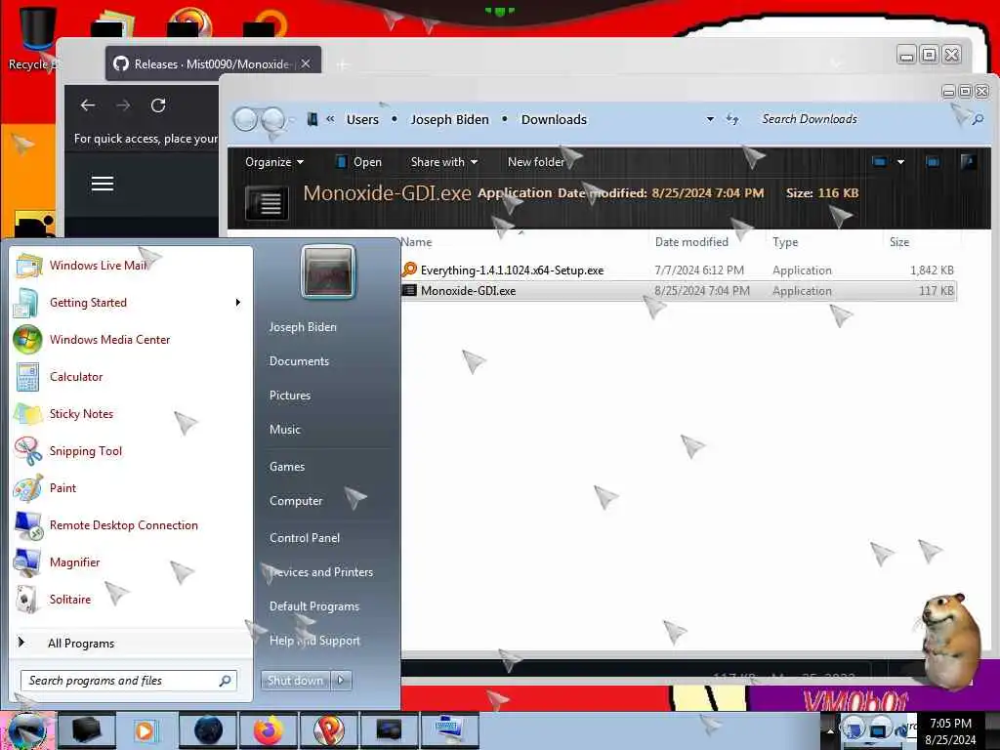
Task: Launch the Magnifier icon
Action: coord(27,562)
